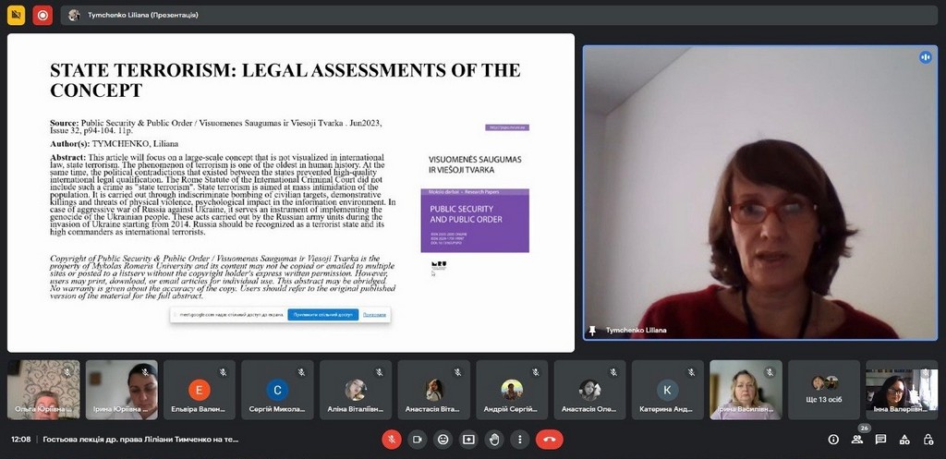This screenshot has height=459, width=946.
Task: Click the red recording indicator icon
Action: pyautogui.click(x=42, y=15)
